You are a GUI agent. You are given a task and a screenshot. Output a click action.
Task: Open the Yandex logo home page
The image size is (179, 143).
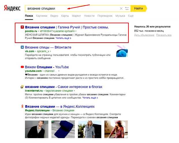tap(12, 8)
